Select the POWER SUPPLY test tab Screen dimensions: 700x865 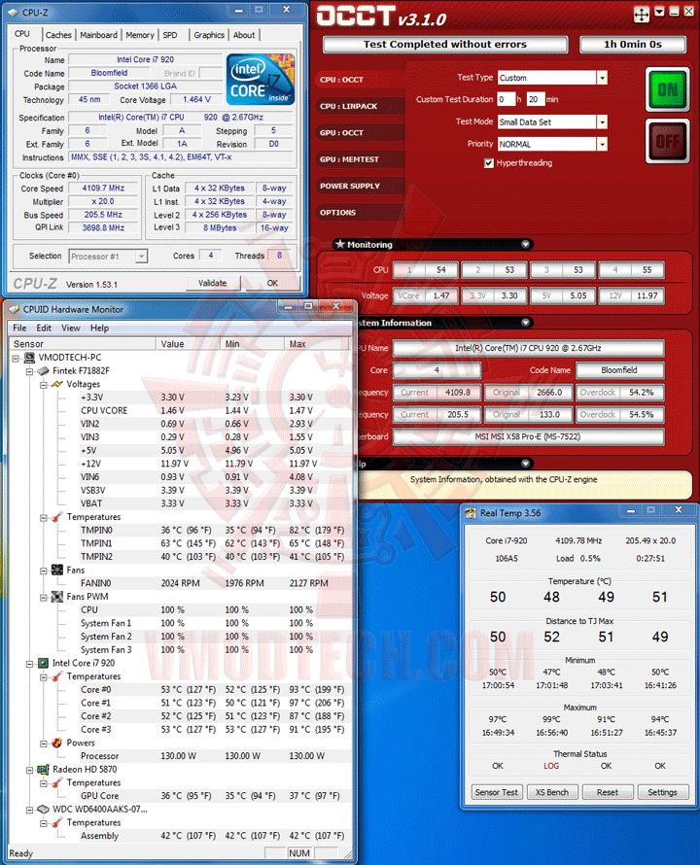click(360, 186)
